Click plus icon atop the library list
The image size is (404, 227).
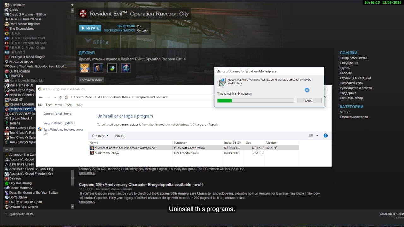72,5
